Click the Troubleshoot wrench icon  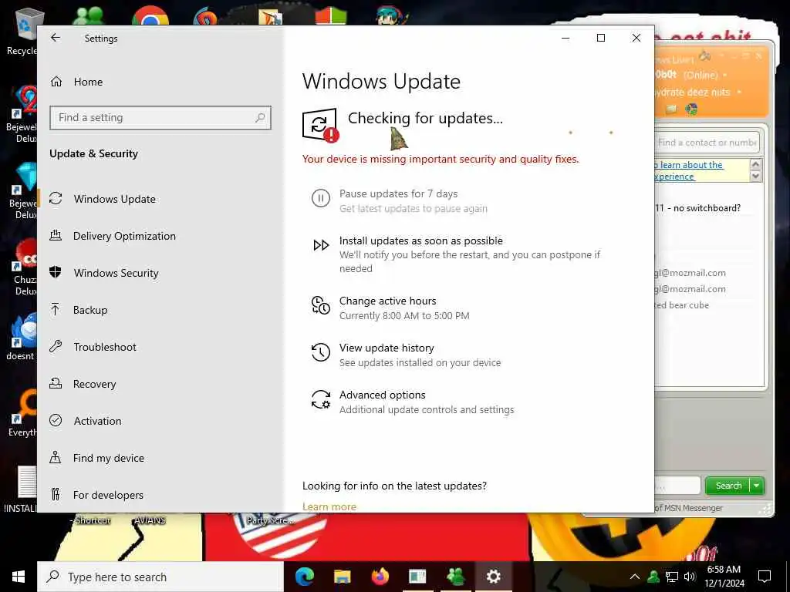coord(56,346)
